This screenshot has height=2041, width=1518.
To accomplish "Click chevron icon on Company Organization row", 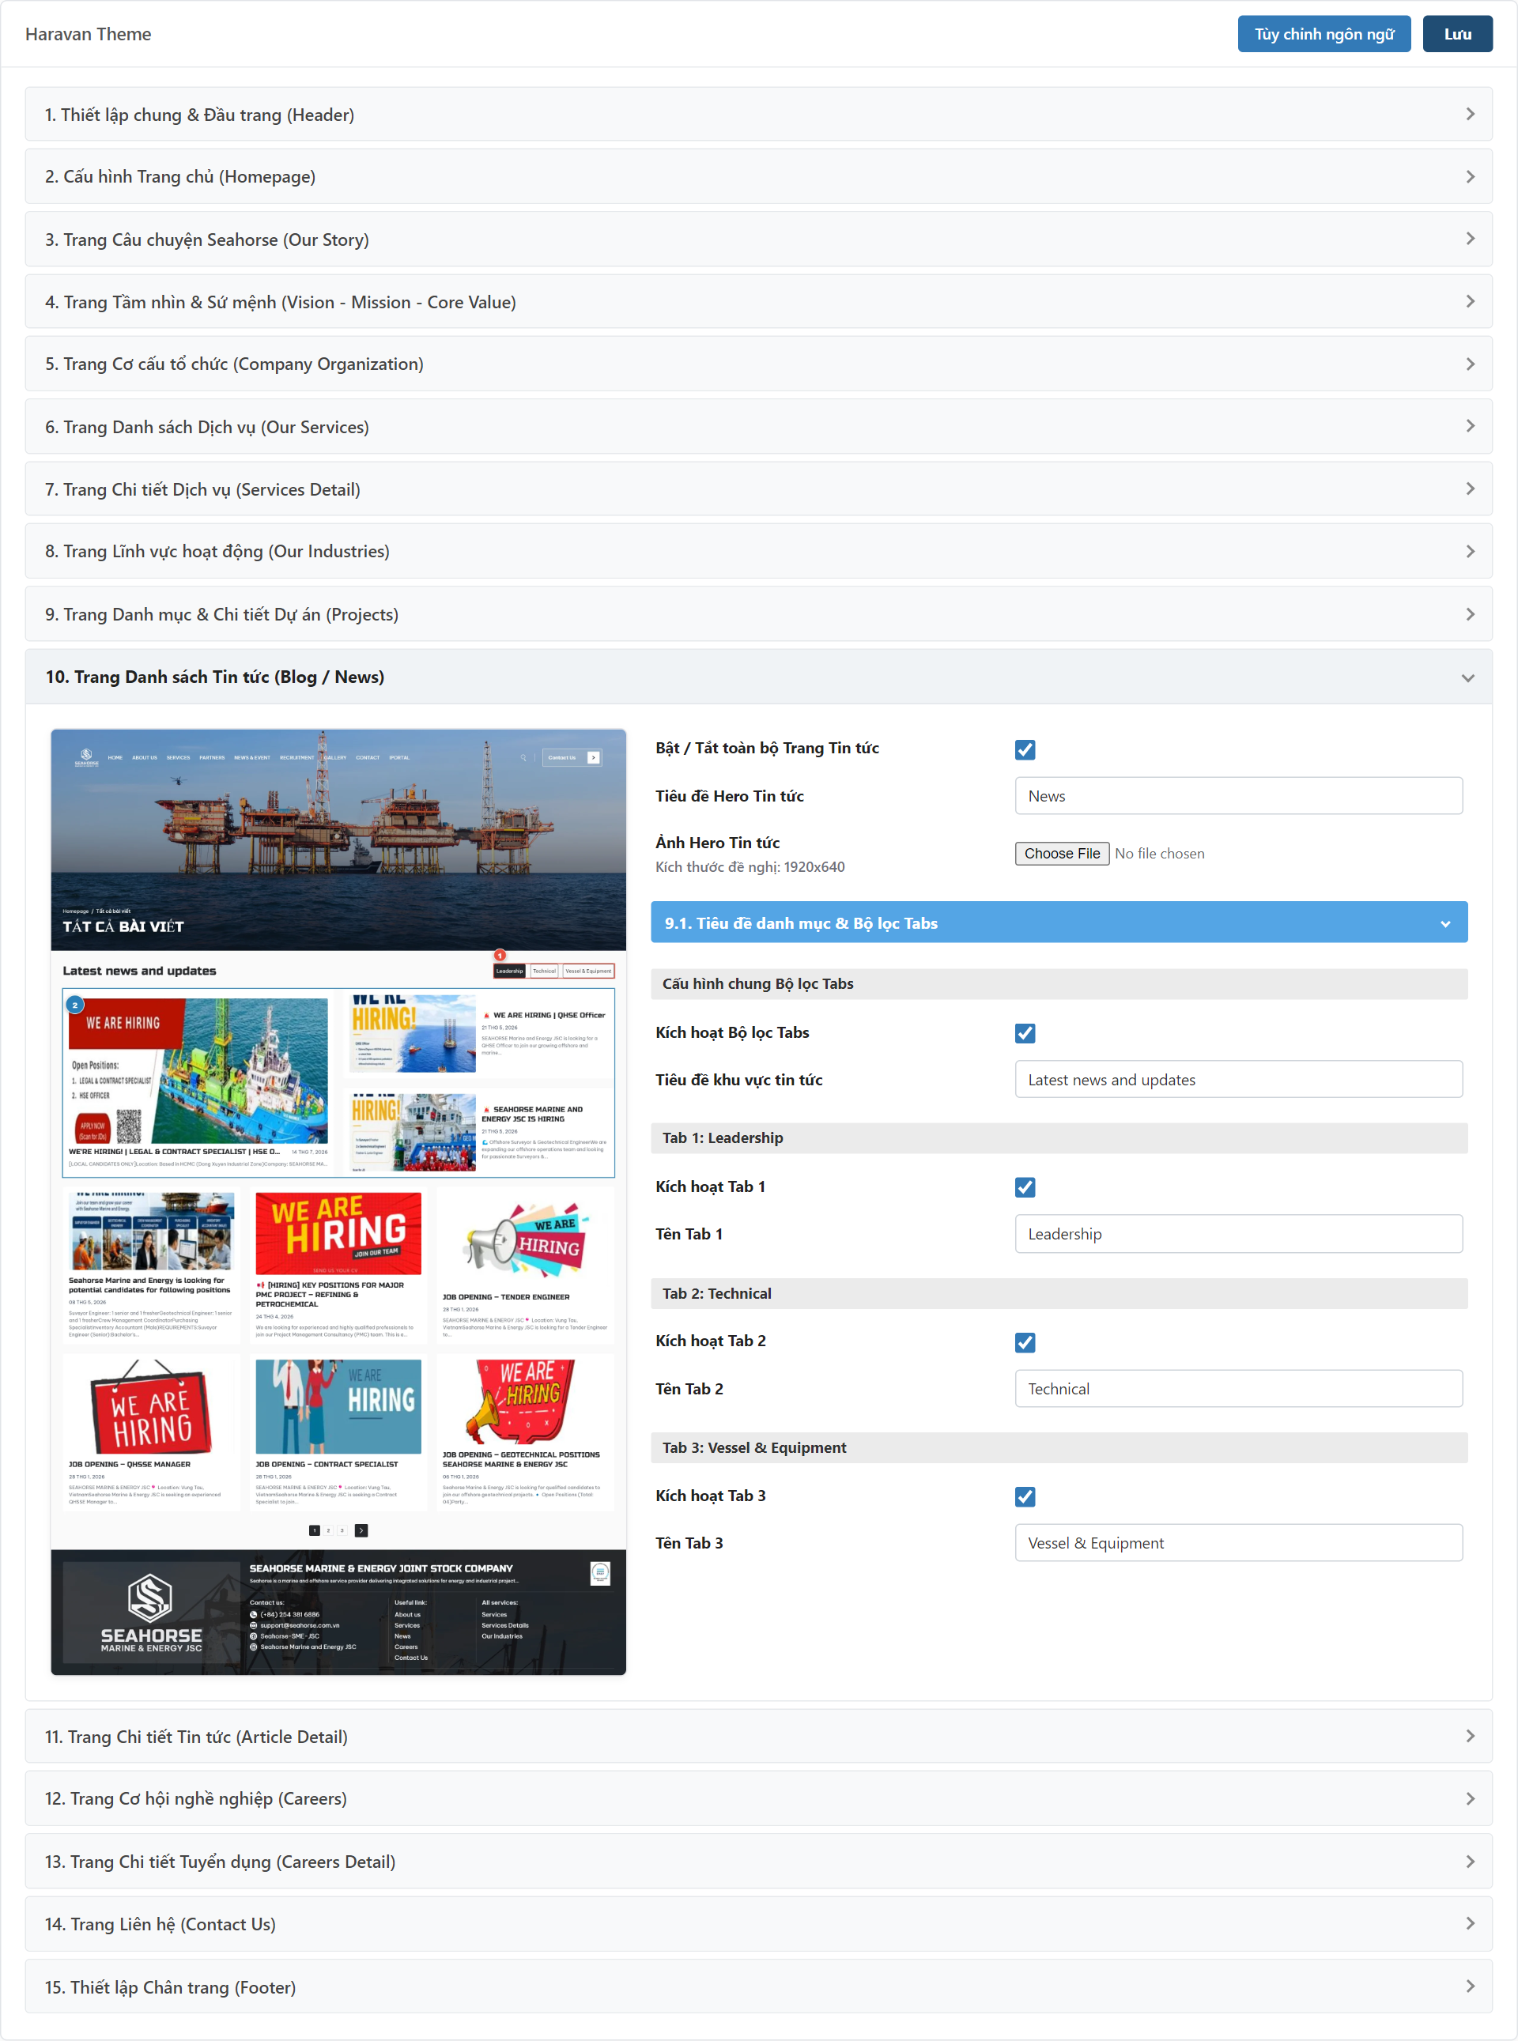I will pyautogui.click(x=1469, y=364).
